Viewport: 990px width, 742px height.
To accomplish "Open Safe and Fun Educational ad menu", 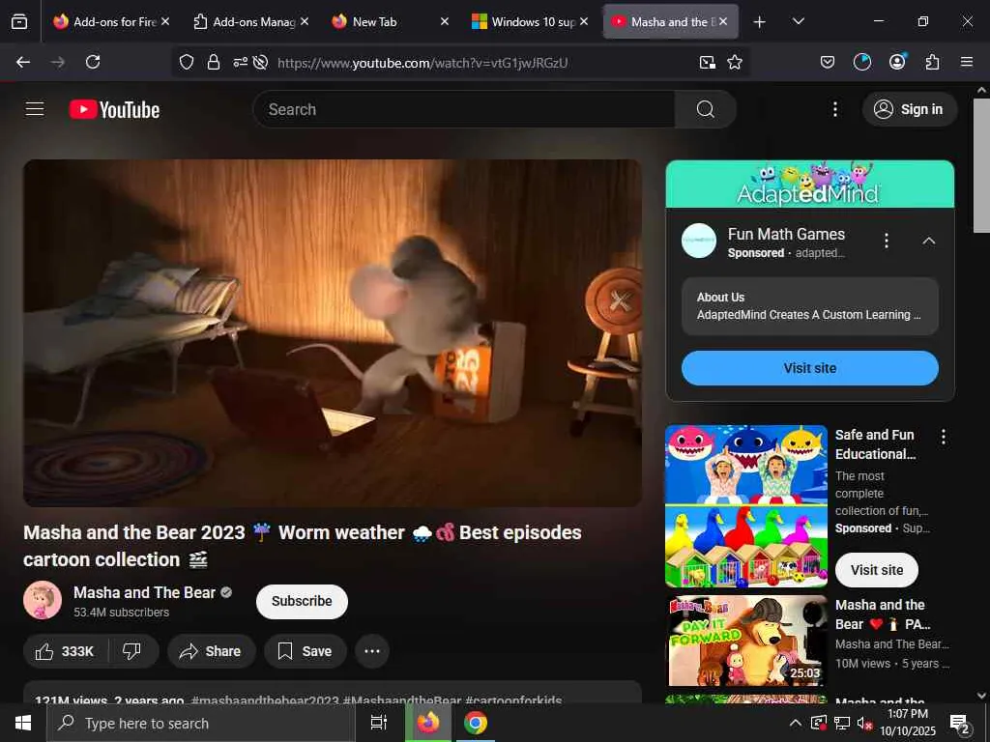I will [x=944, y=437].
